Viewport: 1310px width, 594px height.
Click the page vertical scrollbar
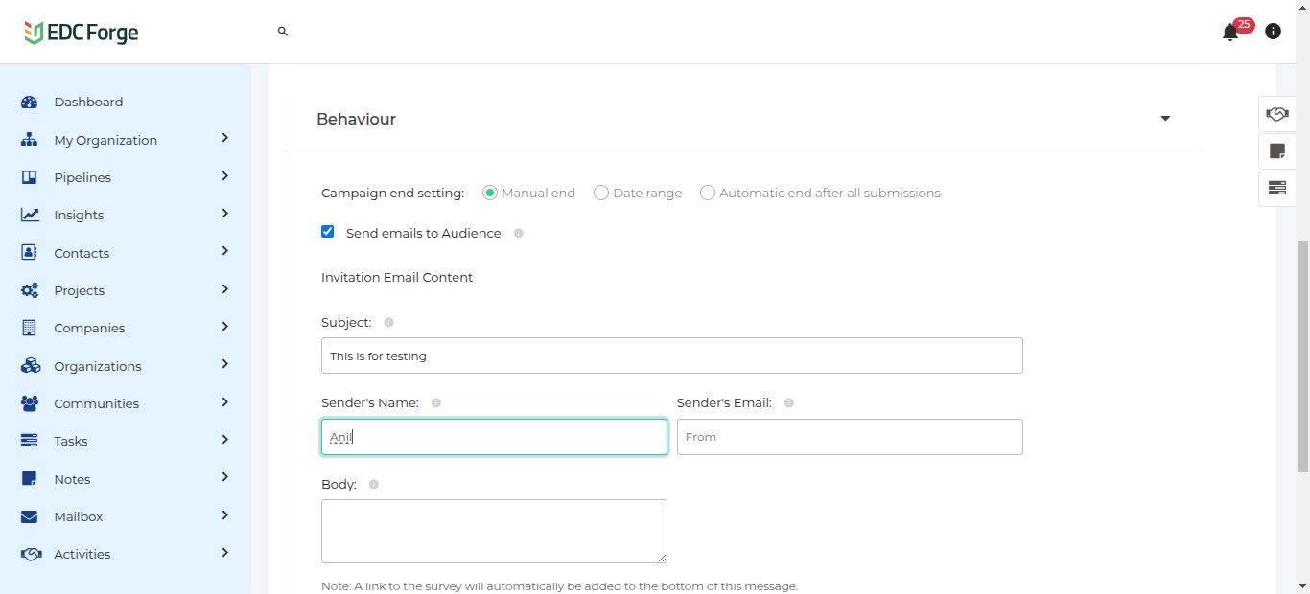pos(1302,354)
